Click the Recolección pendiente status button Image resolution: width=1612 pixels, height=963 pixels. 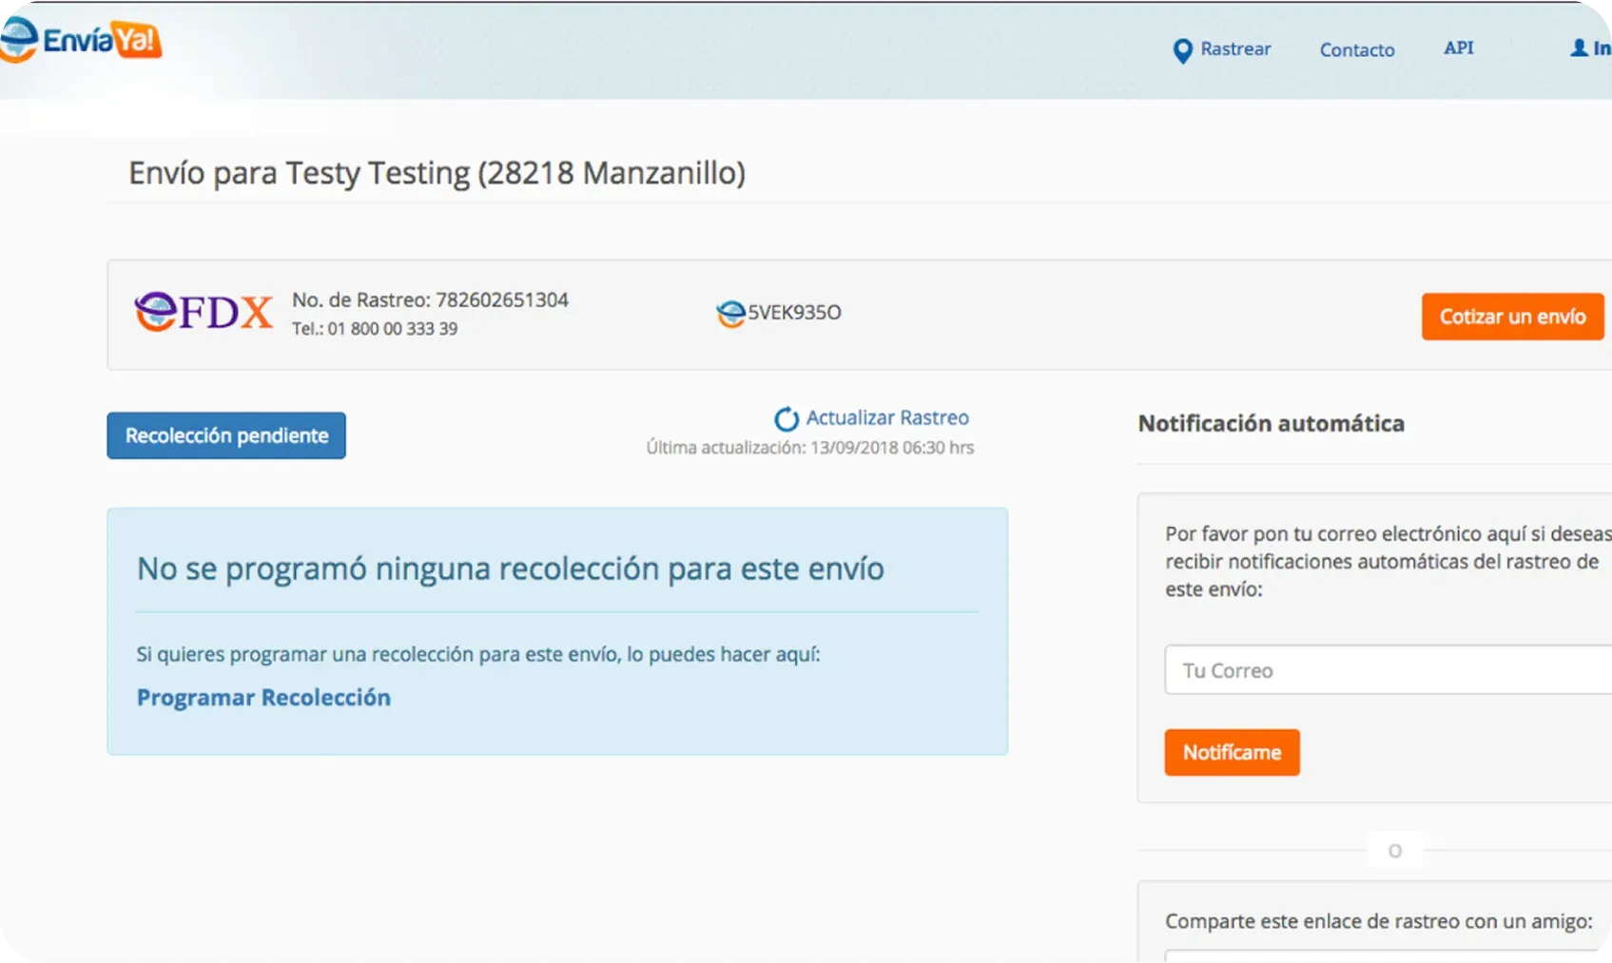click(226, 435)
